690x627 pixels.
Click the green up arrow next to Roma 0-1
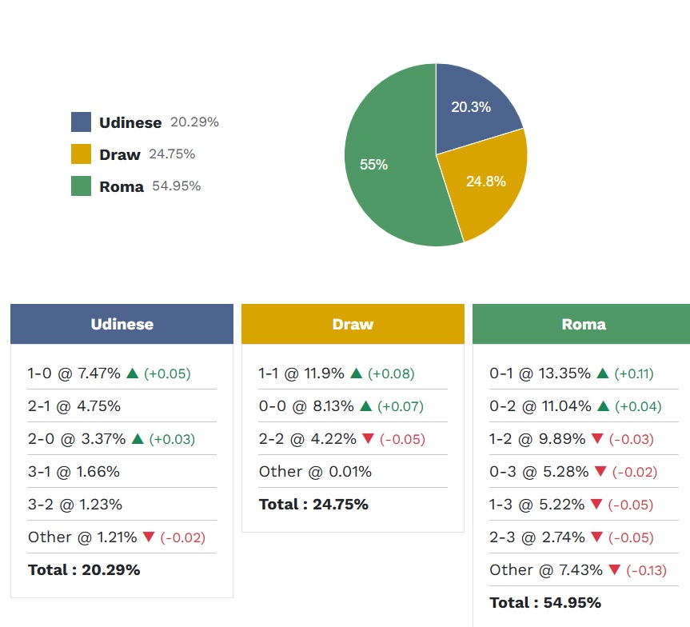tap(603, 373)
